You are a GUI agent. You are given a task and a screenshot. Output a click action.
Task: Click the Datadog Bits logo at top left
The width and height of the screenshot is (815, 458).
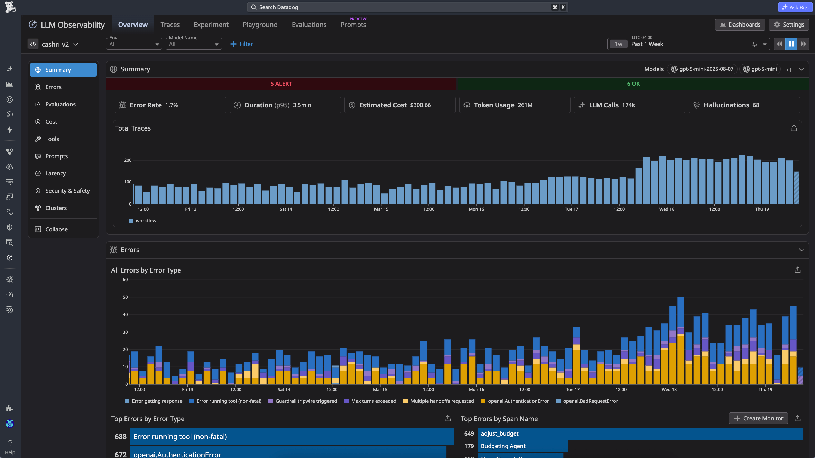tap(10, 7)
